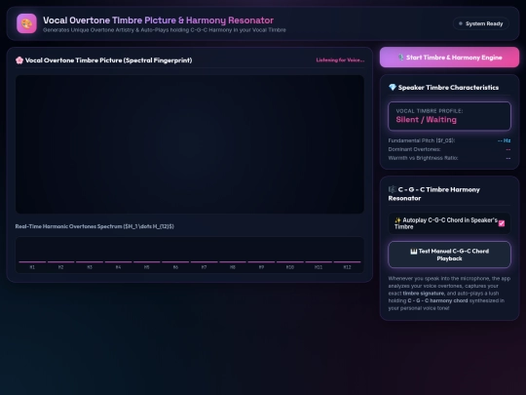Click the H3 harmonic bar label
526x395 pixels.
90,267
